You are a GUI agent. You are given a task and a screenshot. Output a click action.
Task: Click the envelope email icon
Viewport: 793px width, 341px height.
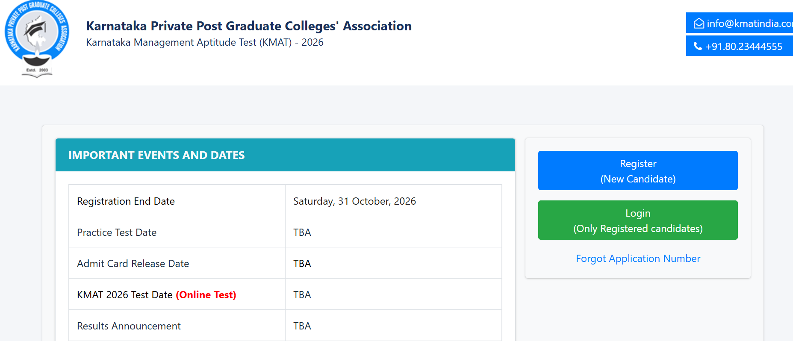click(x=699, y=24)
